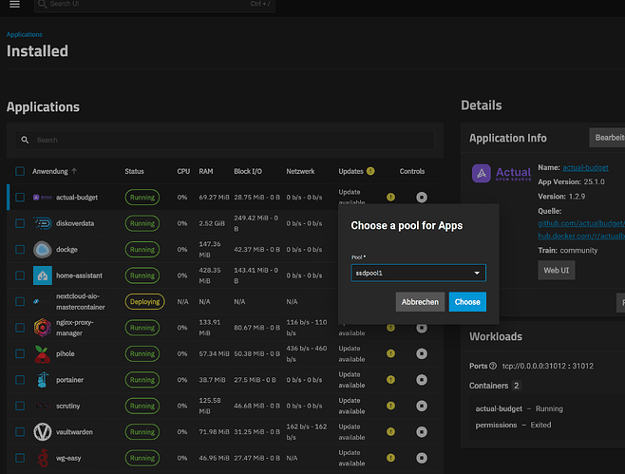
Task: Stop the nginx-proxy-manager app
Action: coord(422,328)
